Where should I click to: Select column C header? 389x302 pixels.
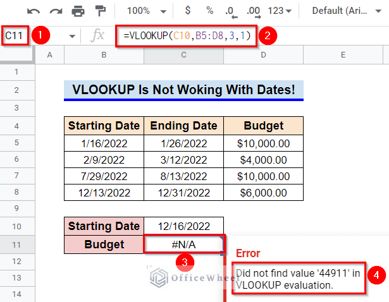tap(183, 55)
